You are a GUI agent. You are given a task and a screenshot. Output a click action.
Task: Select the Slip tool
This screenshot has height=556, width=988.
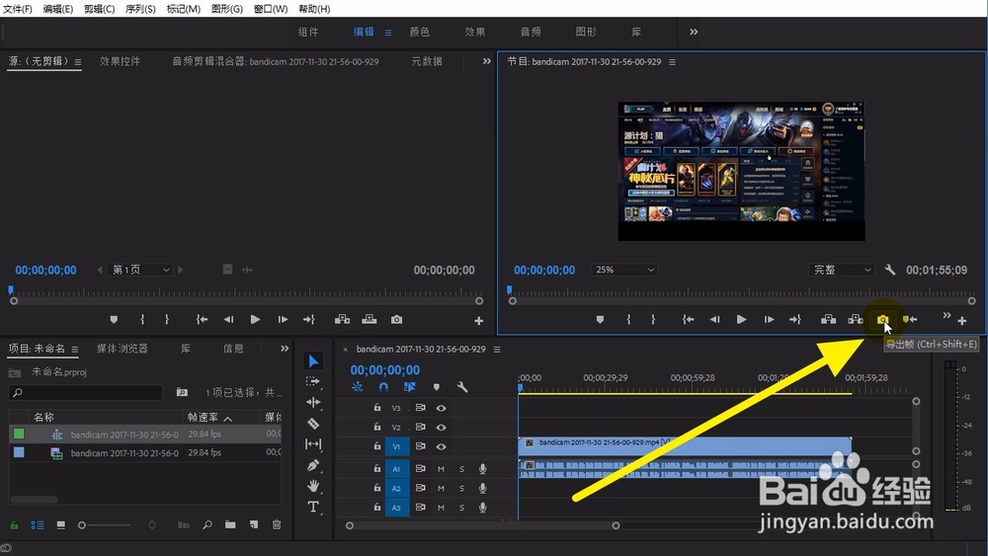[313, 444]
